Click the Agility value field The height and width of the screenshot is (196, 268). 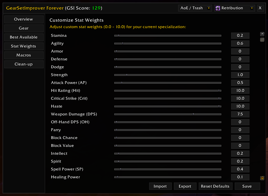pos(240,44)
